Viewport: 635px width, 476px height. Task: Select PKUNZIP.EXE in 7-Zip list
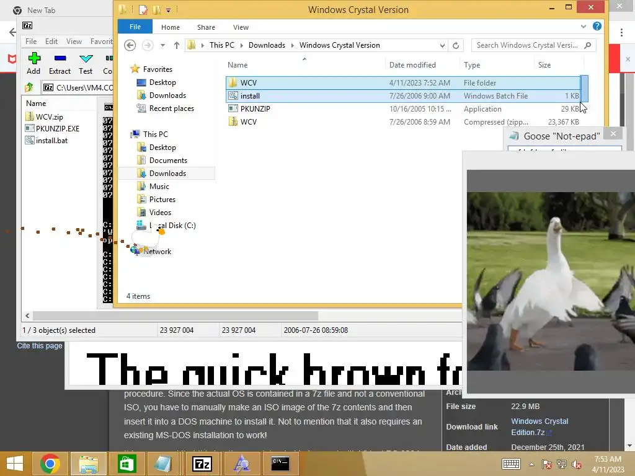[52, 129]
